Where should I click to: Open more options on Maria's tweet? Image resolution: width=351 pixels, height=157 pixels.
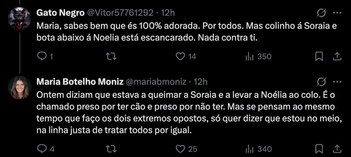click(x=337, y=82)
